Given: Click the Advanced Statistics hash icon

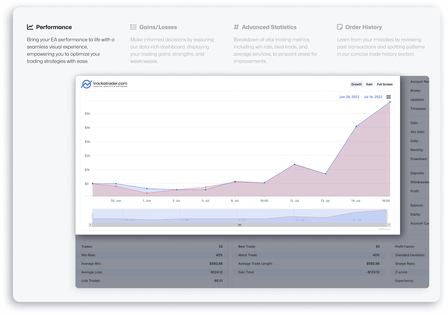Looking at the screenshot, I should (x=236, y=27).
